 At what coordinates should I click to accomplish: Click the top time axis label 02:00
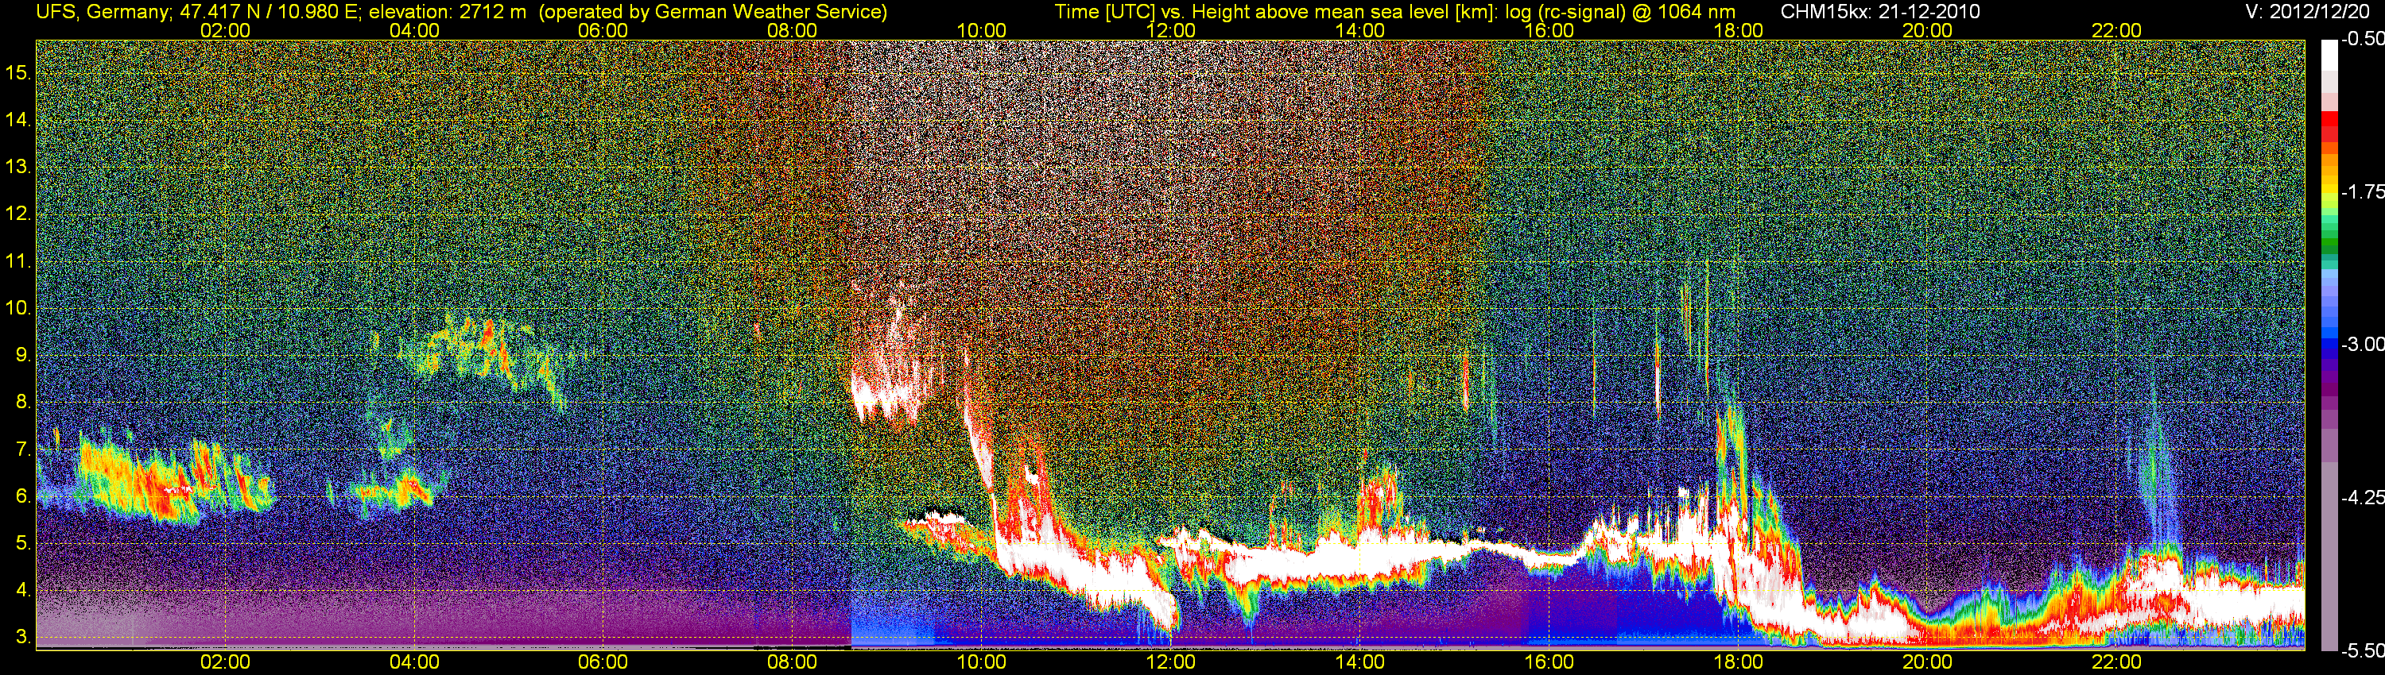pos(225,30)
